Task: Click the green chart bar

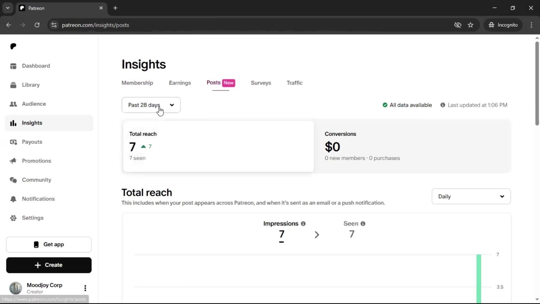Action: coord(479,279)
